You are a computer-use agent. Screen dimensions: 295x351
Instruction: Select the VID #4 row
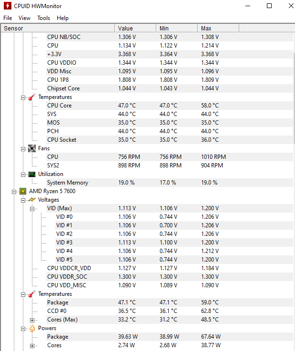[x=174, y=251]
